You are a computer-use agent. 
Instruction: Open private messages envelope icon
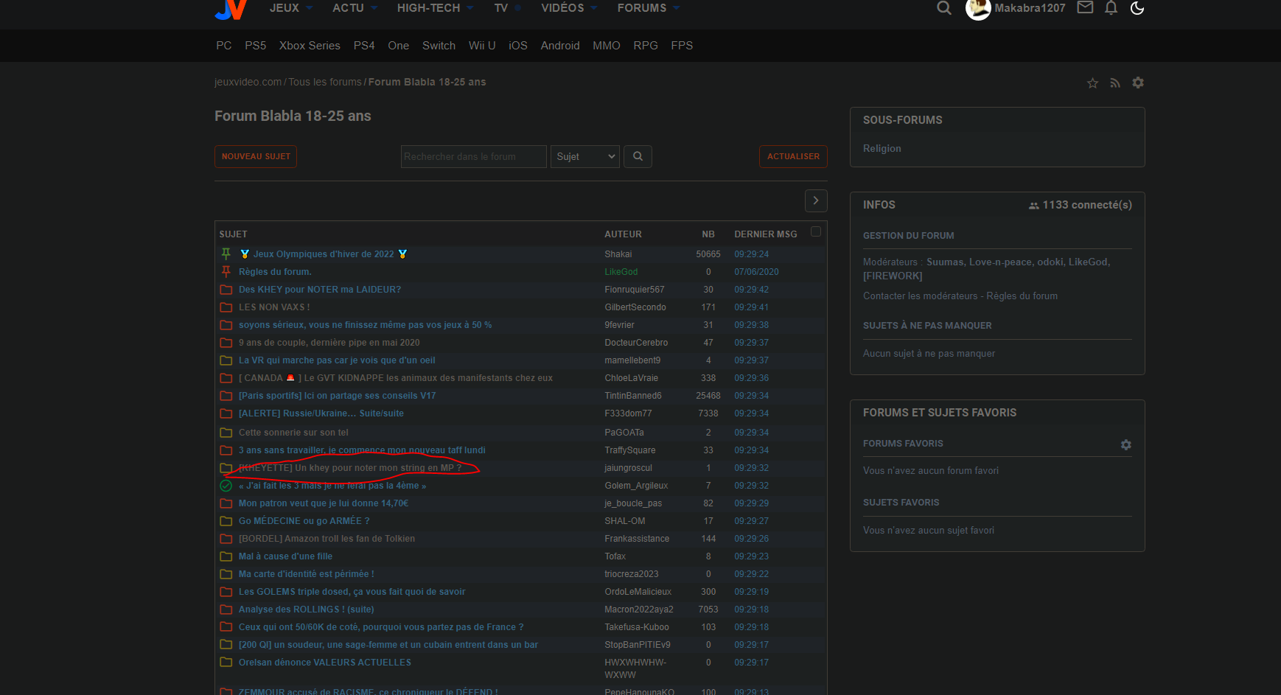1085,7
